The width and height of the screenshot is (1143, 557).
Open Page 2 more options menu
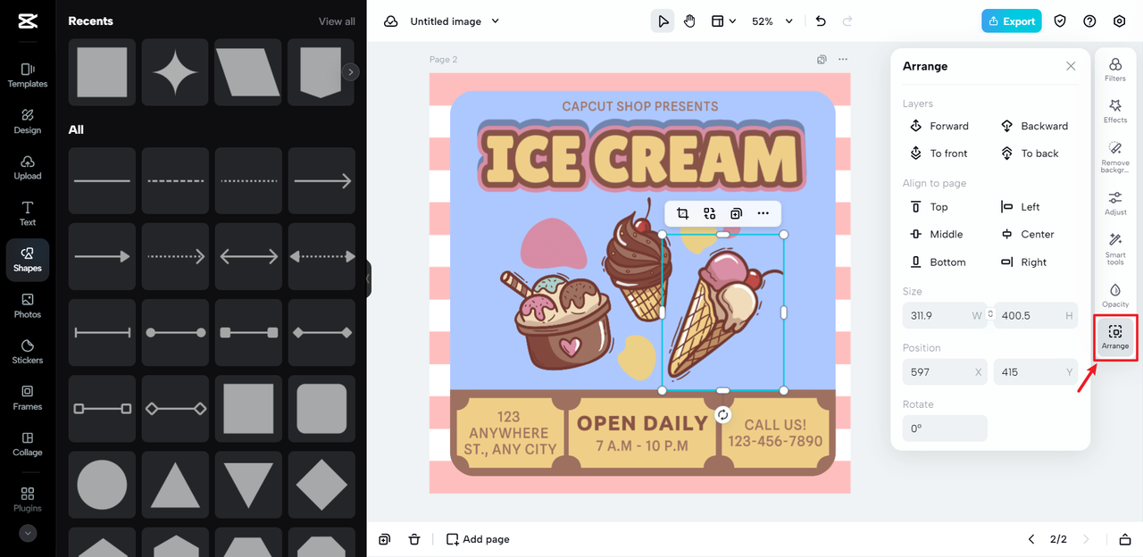(x=843, y=60)
